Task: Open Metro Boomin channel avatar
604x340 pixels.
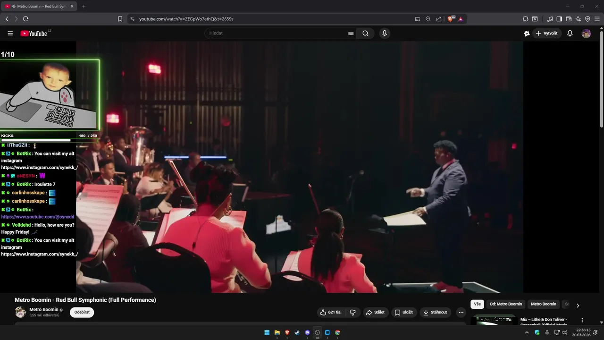Action: click(x=20, y=312)
